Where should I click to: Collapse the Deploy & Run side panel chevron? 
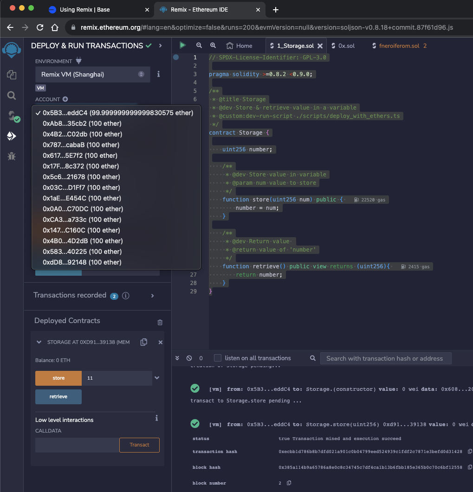tap(161, 46)
